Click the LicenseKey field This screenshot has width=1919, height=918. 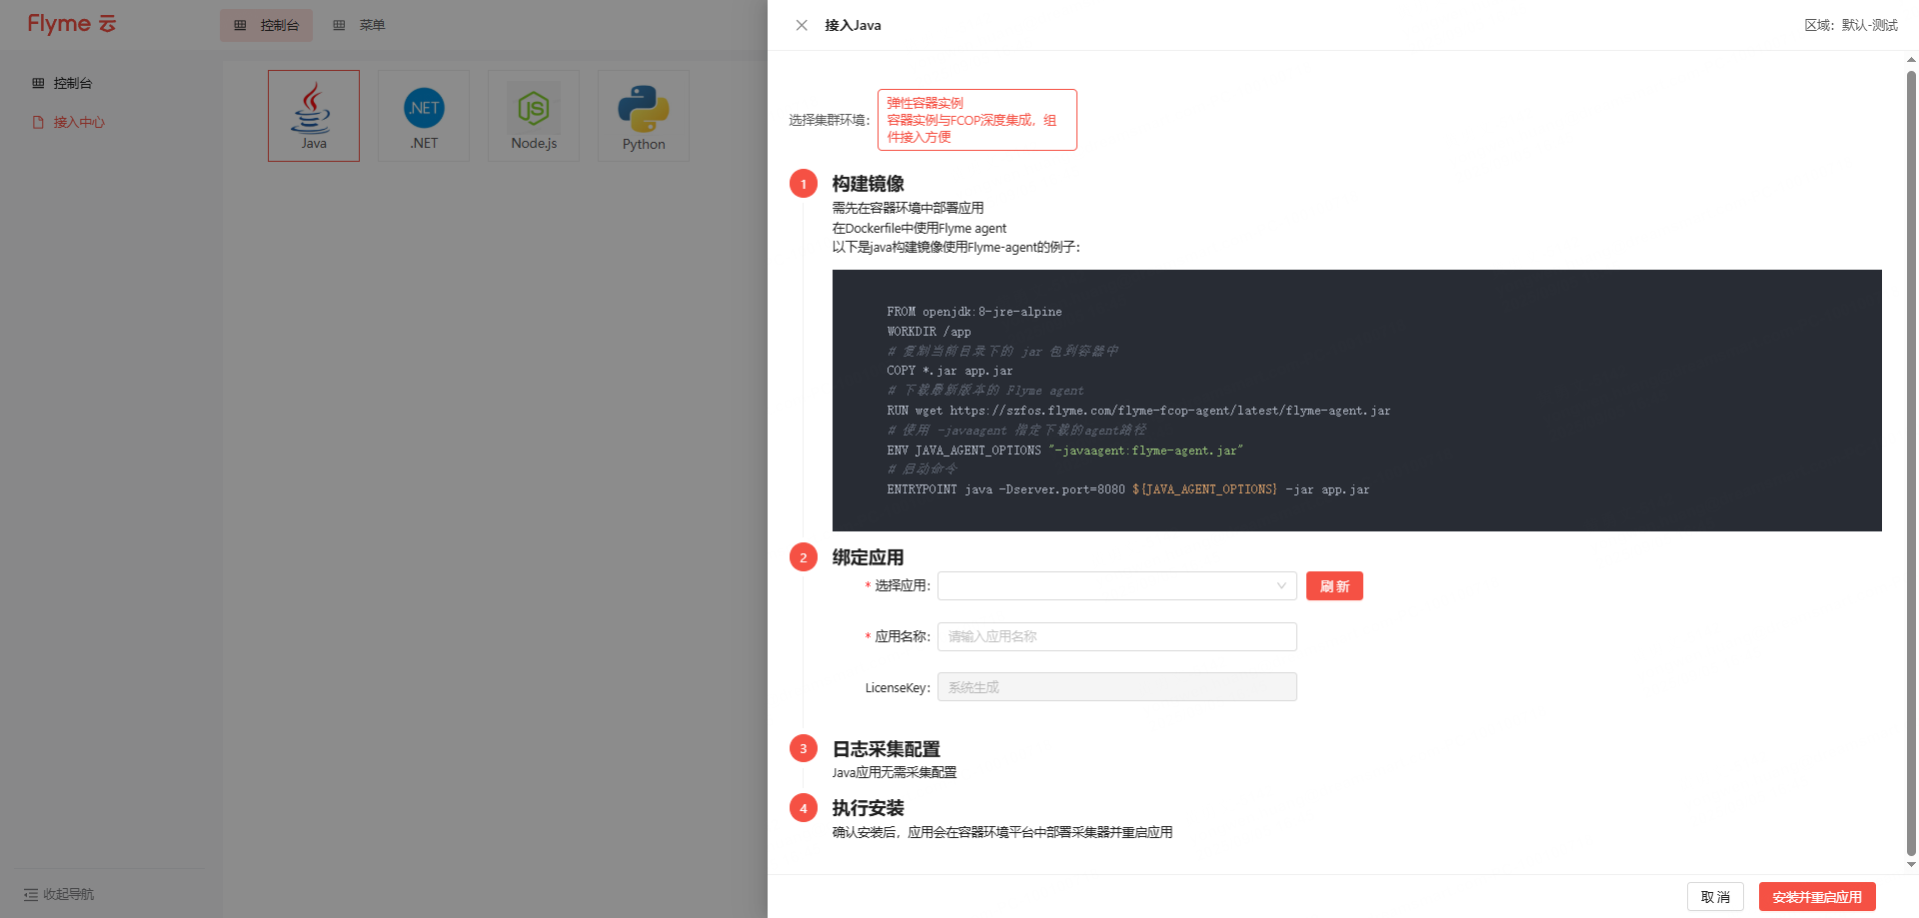pyautogui.click(x=1116, y=687)
